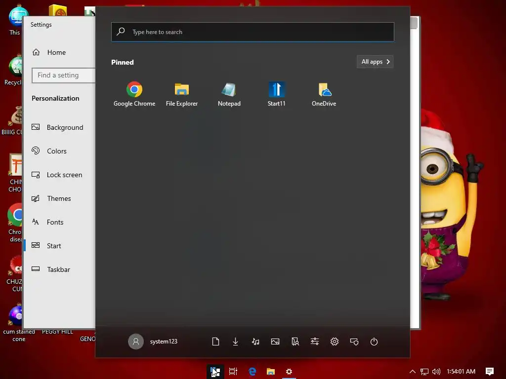Click the Find a setting field
Screen dimensions: 506x379
click(64, 75)
